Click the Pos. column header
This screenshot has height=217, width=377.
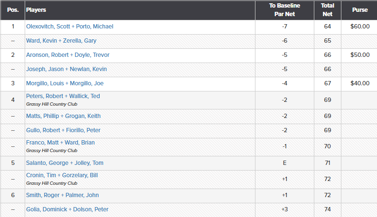(13, 10)
